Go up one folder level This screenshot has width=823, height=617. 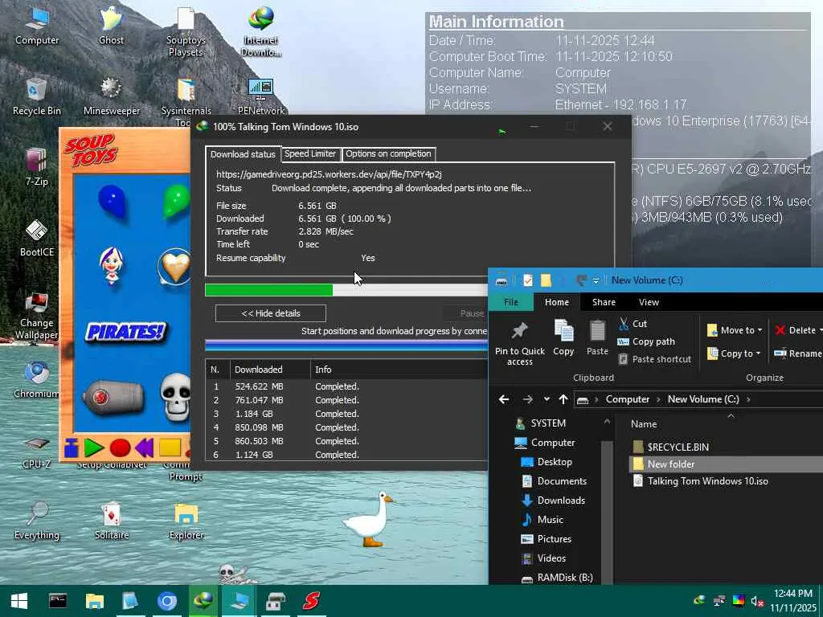point(563,399)
